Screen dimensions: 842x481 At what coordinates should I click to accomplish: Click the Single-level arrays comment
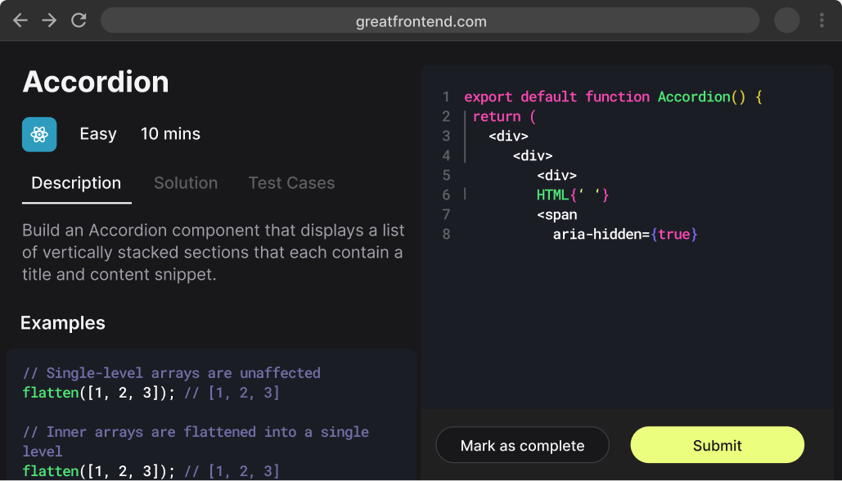[172, 373]
